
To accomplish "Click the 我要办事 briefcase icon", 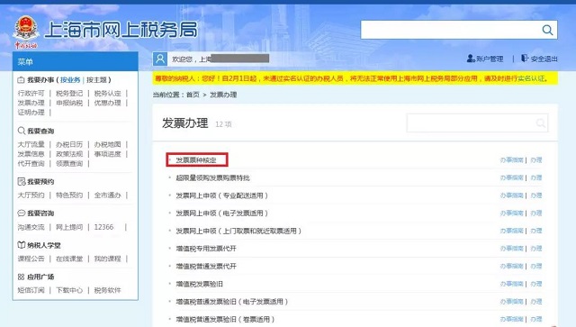I will pyautogui.click(x=21, y=80).
